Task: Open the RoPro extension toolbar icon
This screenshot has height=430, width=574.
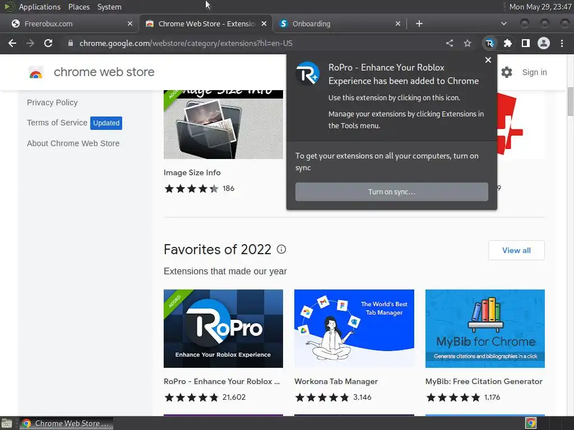Action: (489, 44)
